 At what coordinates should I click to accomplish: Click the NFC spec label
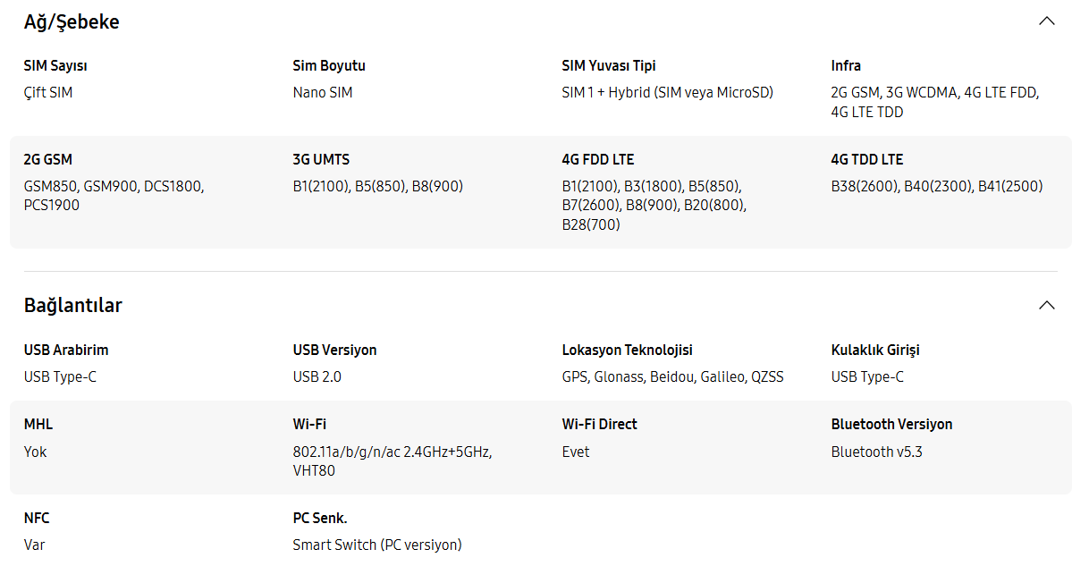click(x=37, y=519)
